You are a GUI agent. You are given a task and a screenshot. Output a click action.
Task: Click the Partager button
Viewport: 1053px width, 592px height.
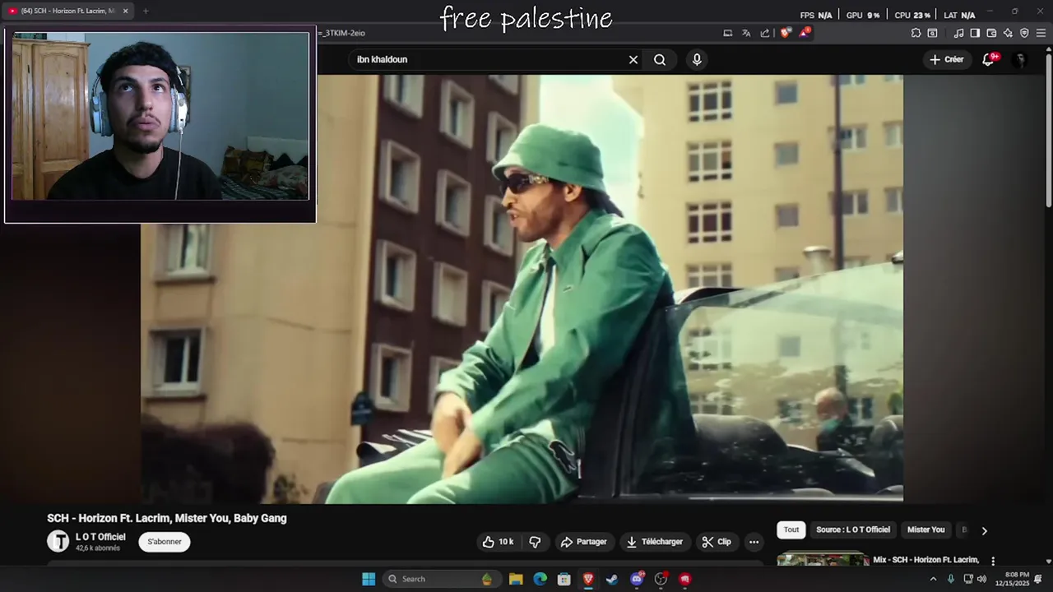pos(583,542)
